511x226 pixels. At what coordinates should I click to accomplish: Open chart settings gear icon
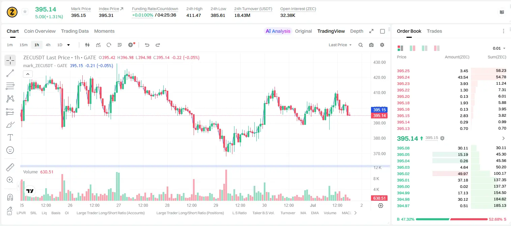pyautogui.click(x=382, y=45)
